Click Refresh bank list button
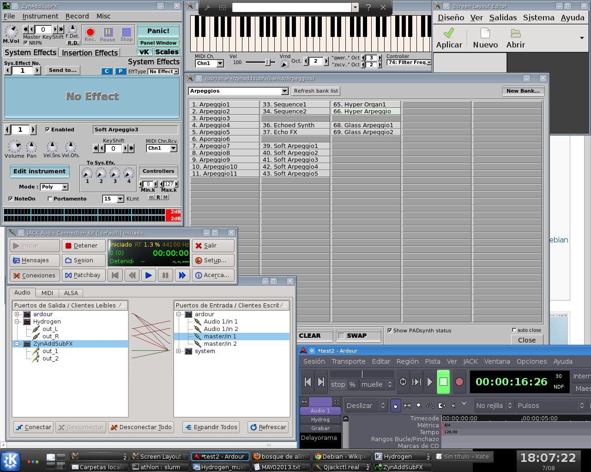The width and height of the screenshot is (591, 472). click(316, 91)
